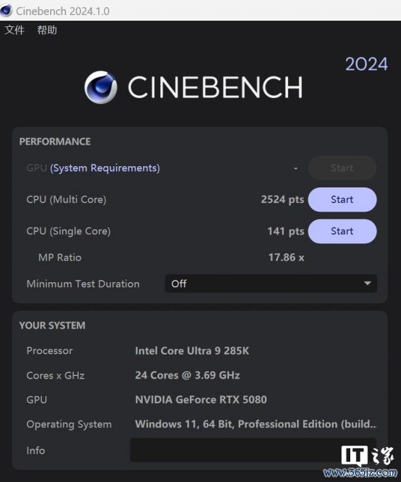Open the GPU System Requirements link
Screen dimensions: 401x482
pyautogui.click(x=105, y=168)
